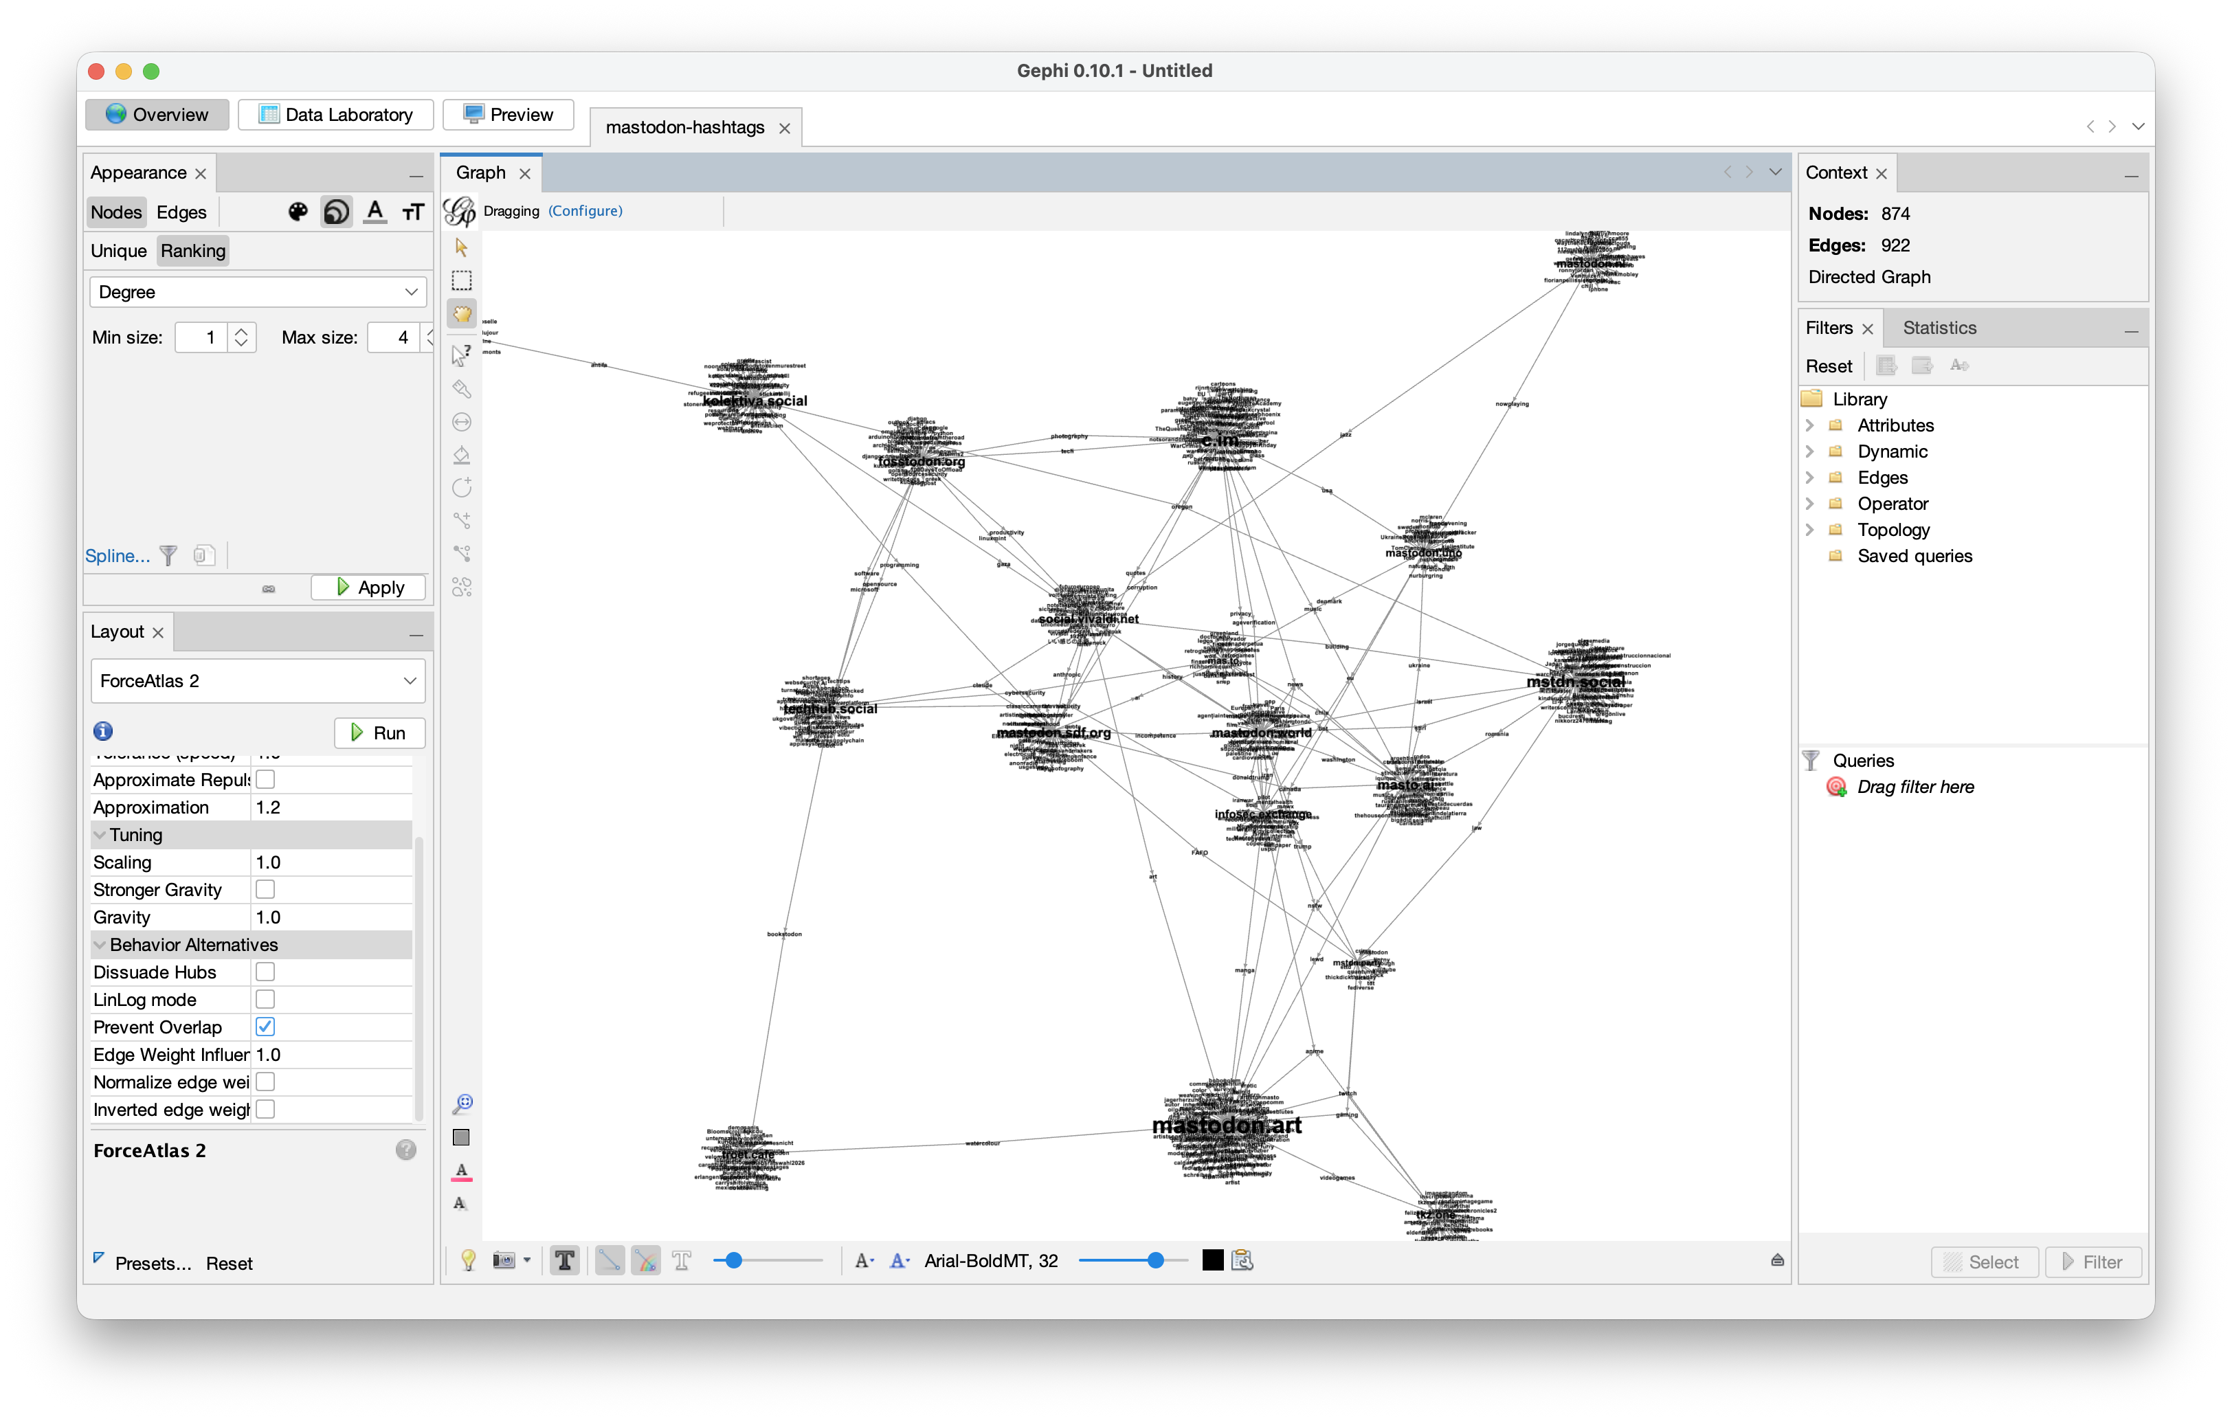The height and width of the screenshot is (1421, 2232).
Task: Take a screenshot with the camera icon
Action: click(503, 1261)
